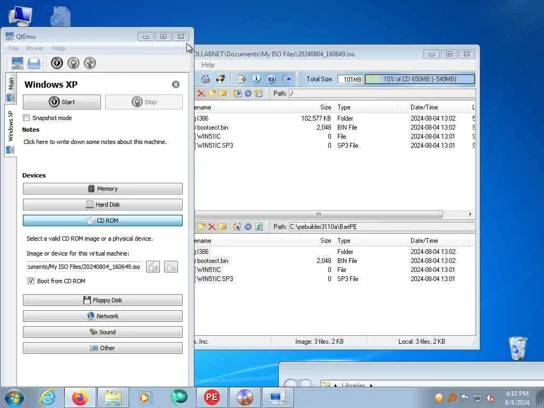
Task: Open Internet Explorer from the taskbar
Action: pyautogui.click(x=47, y=397)
